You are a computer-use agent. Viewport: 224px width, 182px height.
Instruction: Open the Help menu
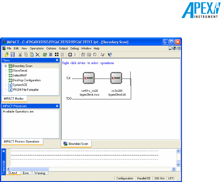tap(97, 48)
